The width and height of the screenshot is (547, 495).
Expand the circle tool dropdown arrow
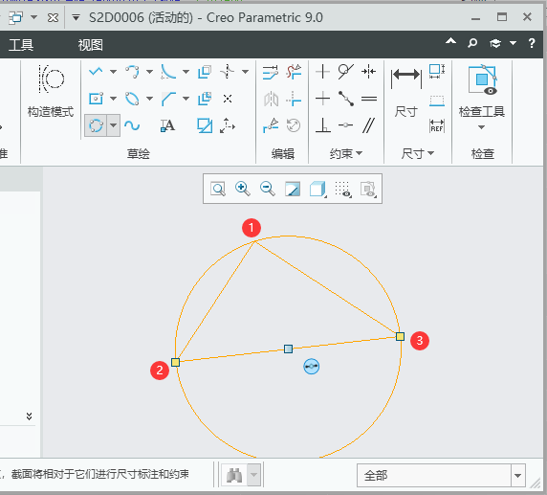(x=114, y=125)
